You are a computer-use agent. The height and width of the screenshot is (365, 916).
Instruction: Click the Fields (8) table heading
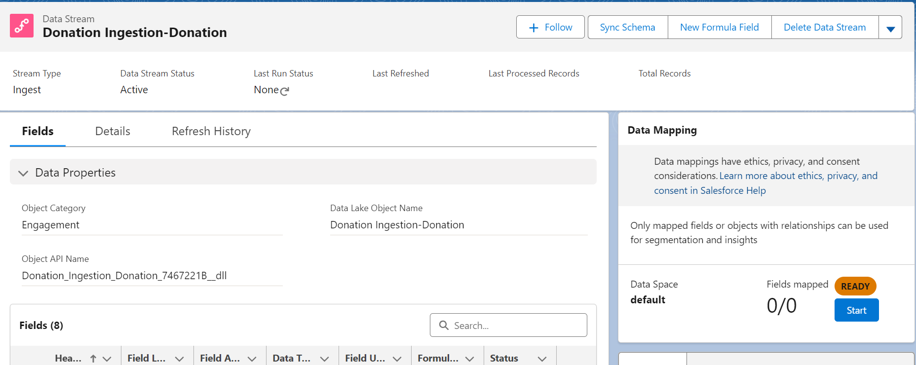coord(41,326)
